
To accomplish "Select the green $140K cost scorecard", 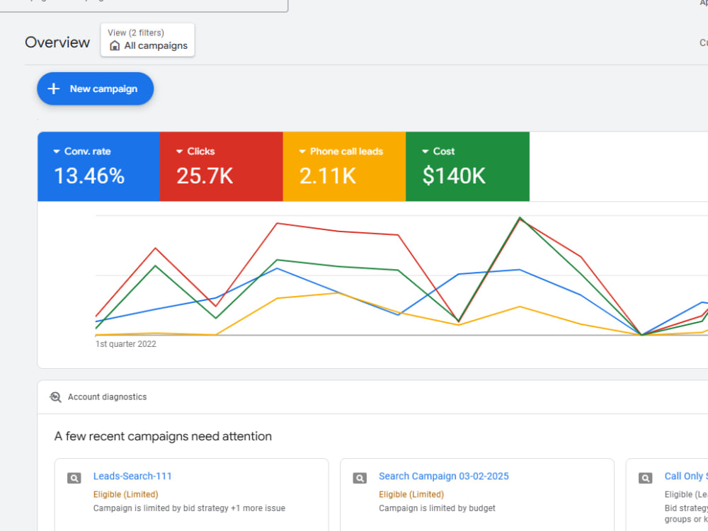I will pos(468,166).
